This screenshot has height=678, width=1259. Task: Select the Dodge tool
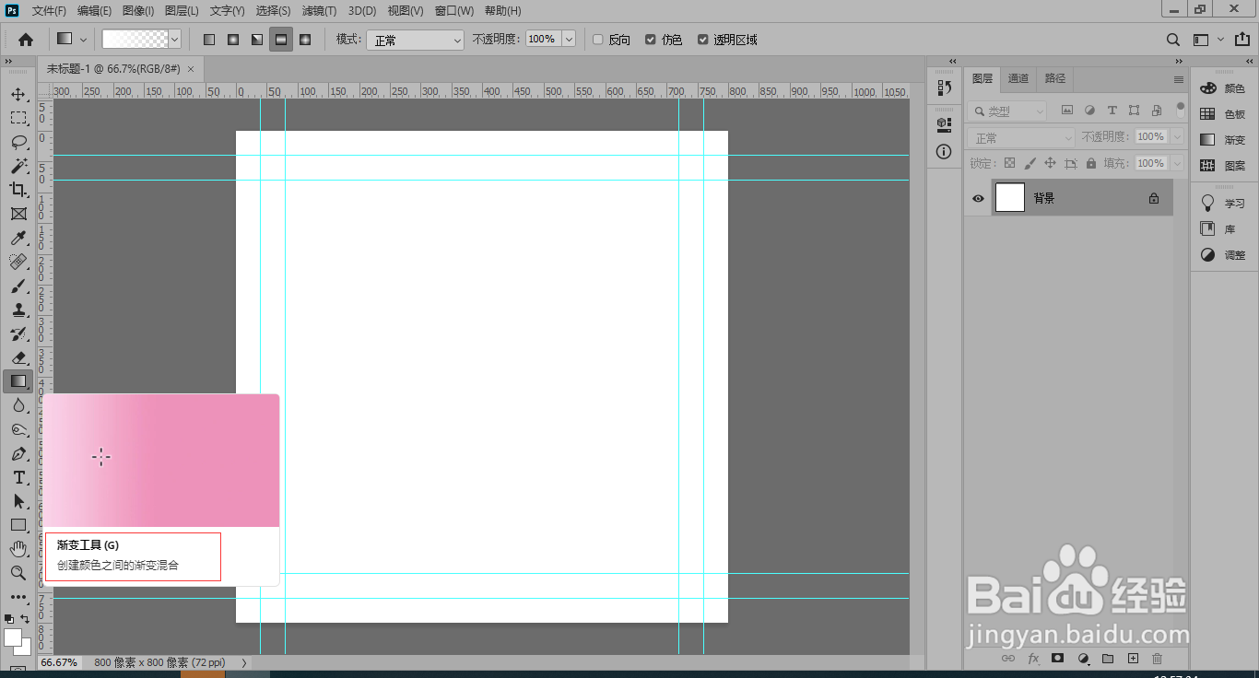click(18, 430)
